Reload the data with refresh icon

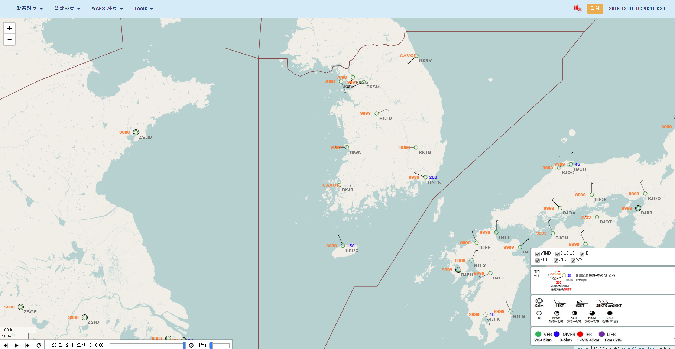(39, 345)
